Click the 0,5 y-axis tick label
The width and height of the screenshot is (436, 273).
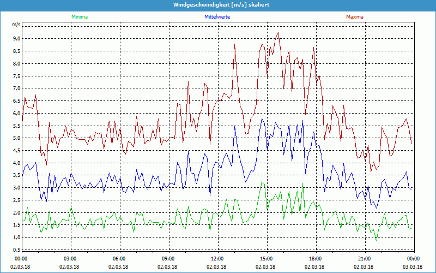[16, 250]
